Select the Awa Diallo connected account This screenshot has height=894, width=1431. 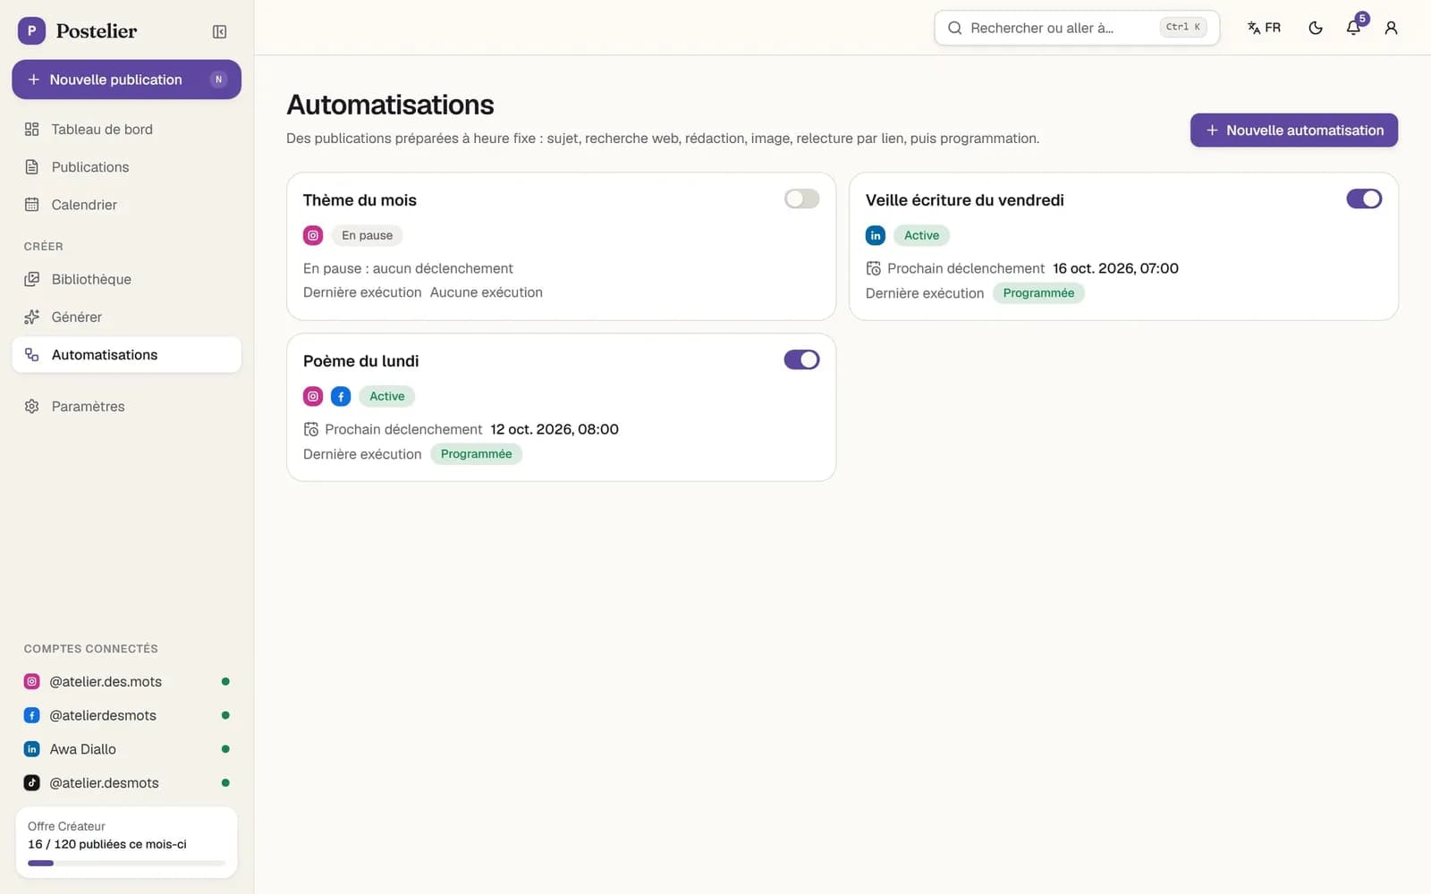pyautogui.click(x=126, y=749)
